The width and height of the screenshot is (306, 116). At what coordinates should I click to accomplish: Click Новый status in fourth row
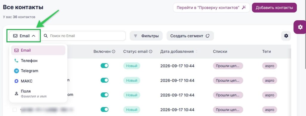pos(131,110)
